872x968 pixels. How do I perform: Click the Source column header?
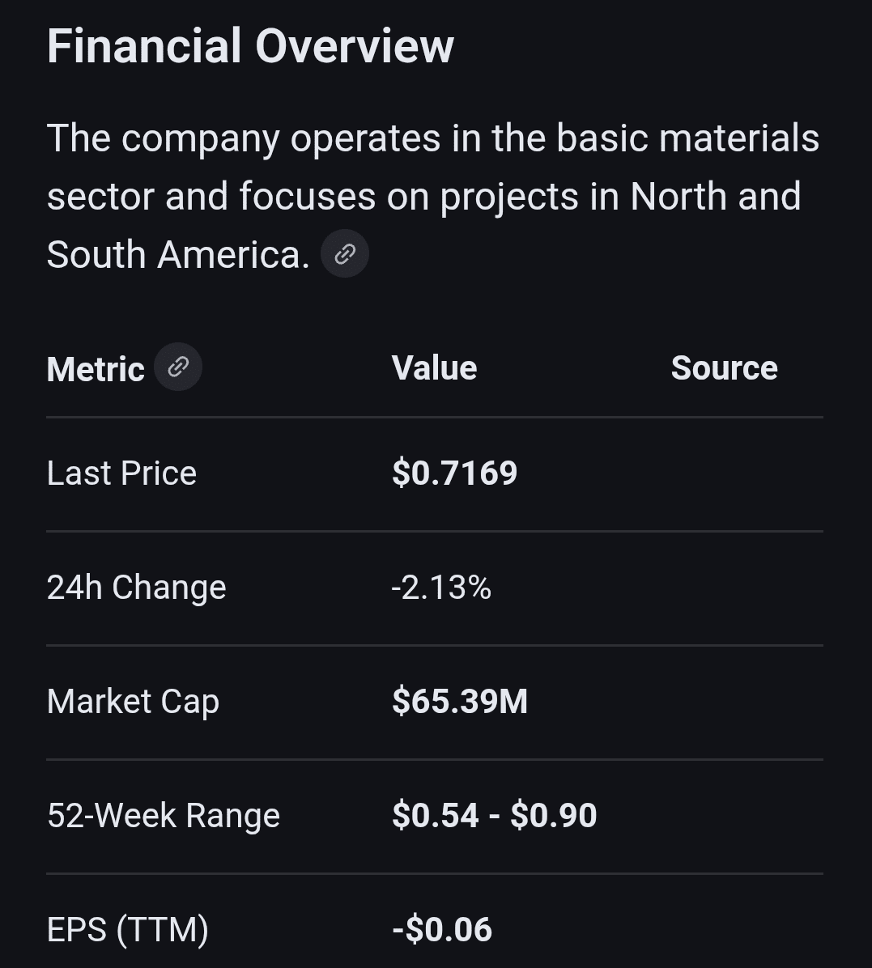(x=724, y=368)
